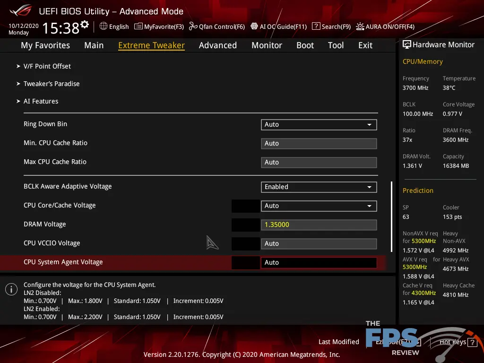This screenshot has height=363, width=484.
Task: Launch AI OC Guide(F11) icon
Action: pyautogui.click(x=254, y=26)
